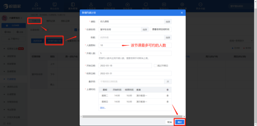Open the 财务管理 module icon

[127, 4]
